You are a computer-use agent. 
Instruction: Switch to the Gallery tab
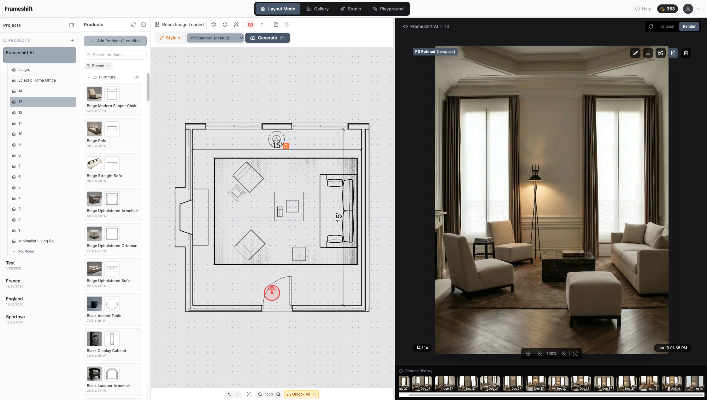tap(318, 9)
